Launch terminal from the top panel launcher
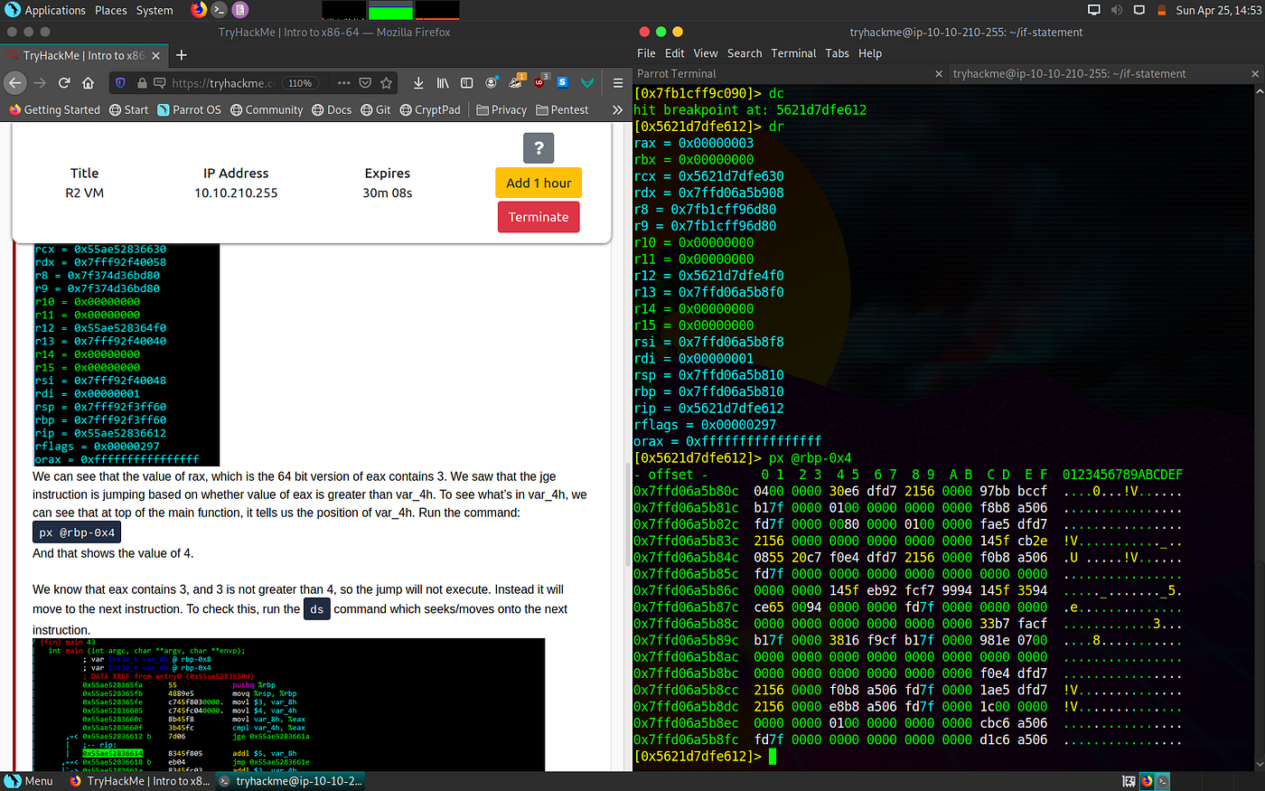The height and width of the screenshot is (791, 1265). click(x=220, y=10)
